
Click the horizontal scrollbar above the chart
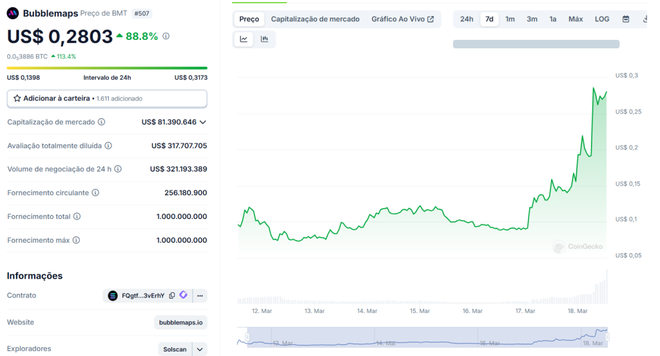coord(536,44)
